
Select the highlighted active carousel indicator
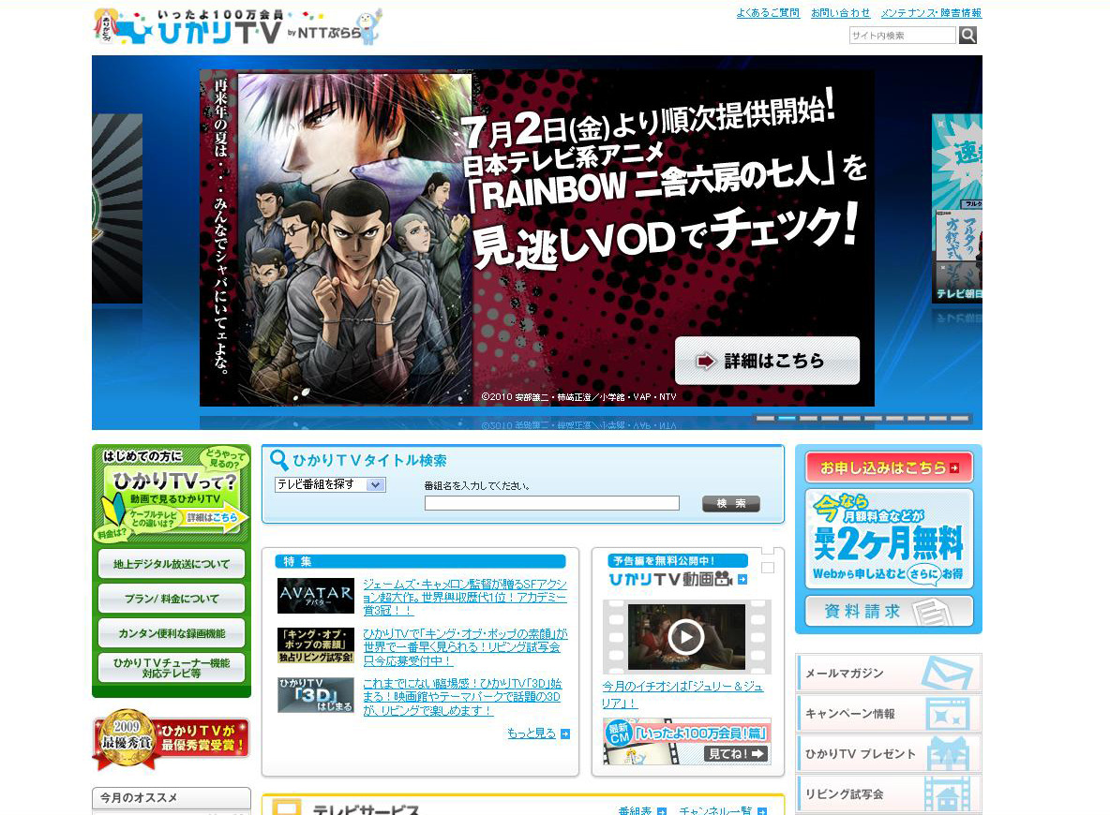click(787, 418)
